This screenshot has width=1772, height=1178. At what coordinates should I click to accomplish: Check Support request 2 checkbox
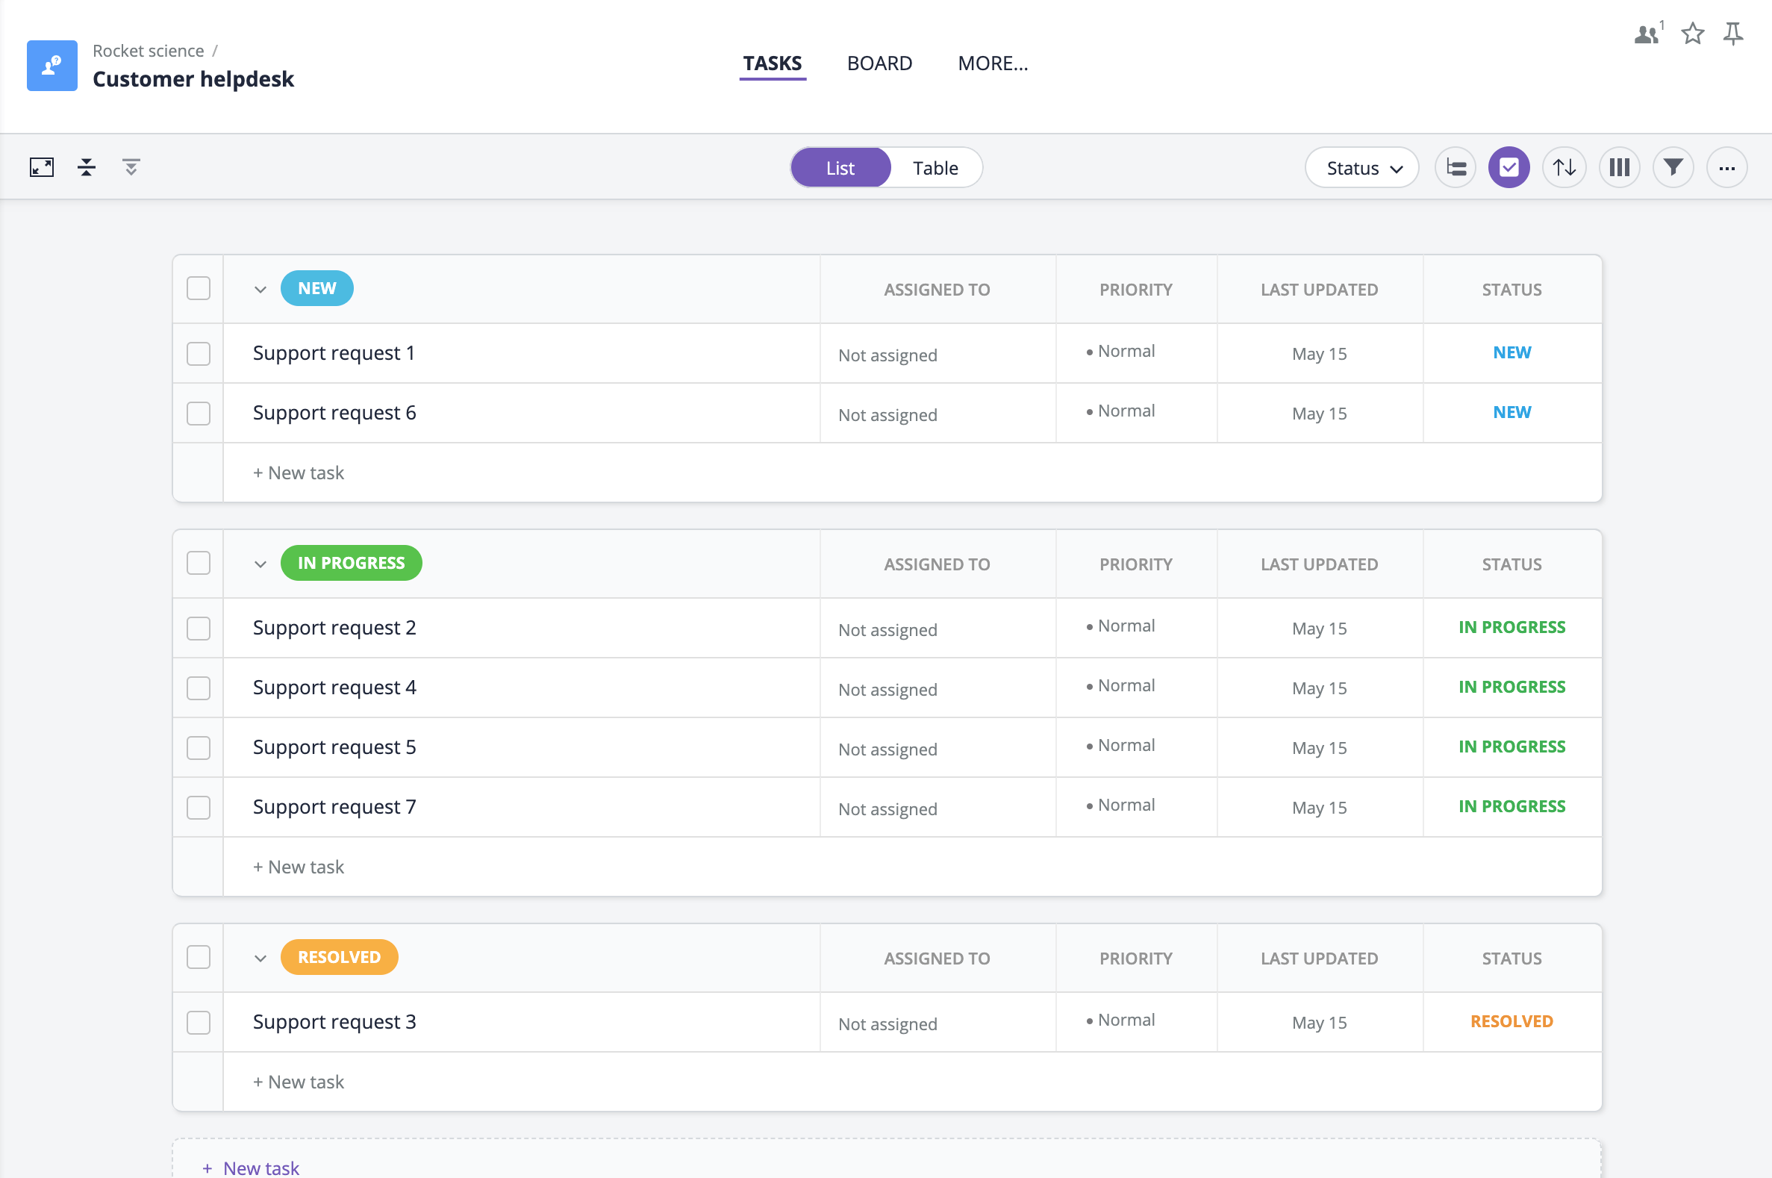click(199, 629)
